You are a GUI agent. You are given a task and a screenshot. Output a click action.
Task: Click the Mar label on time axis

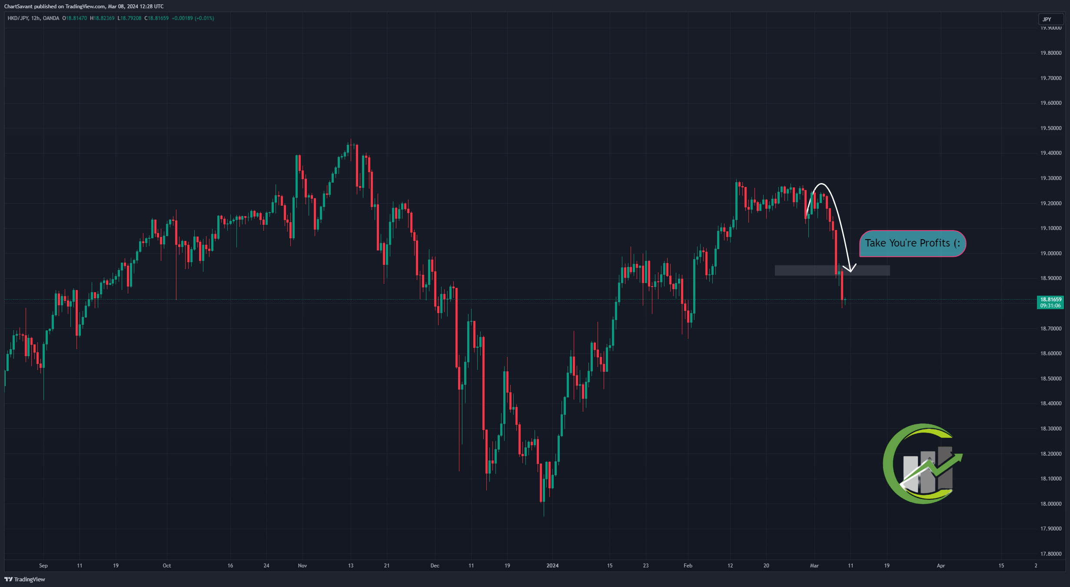(x=814, y=566)
